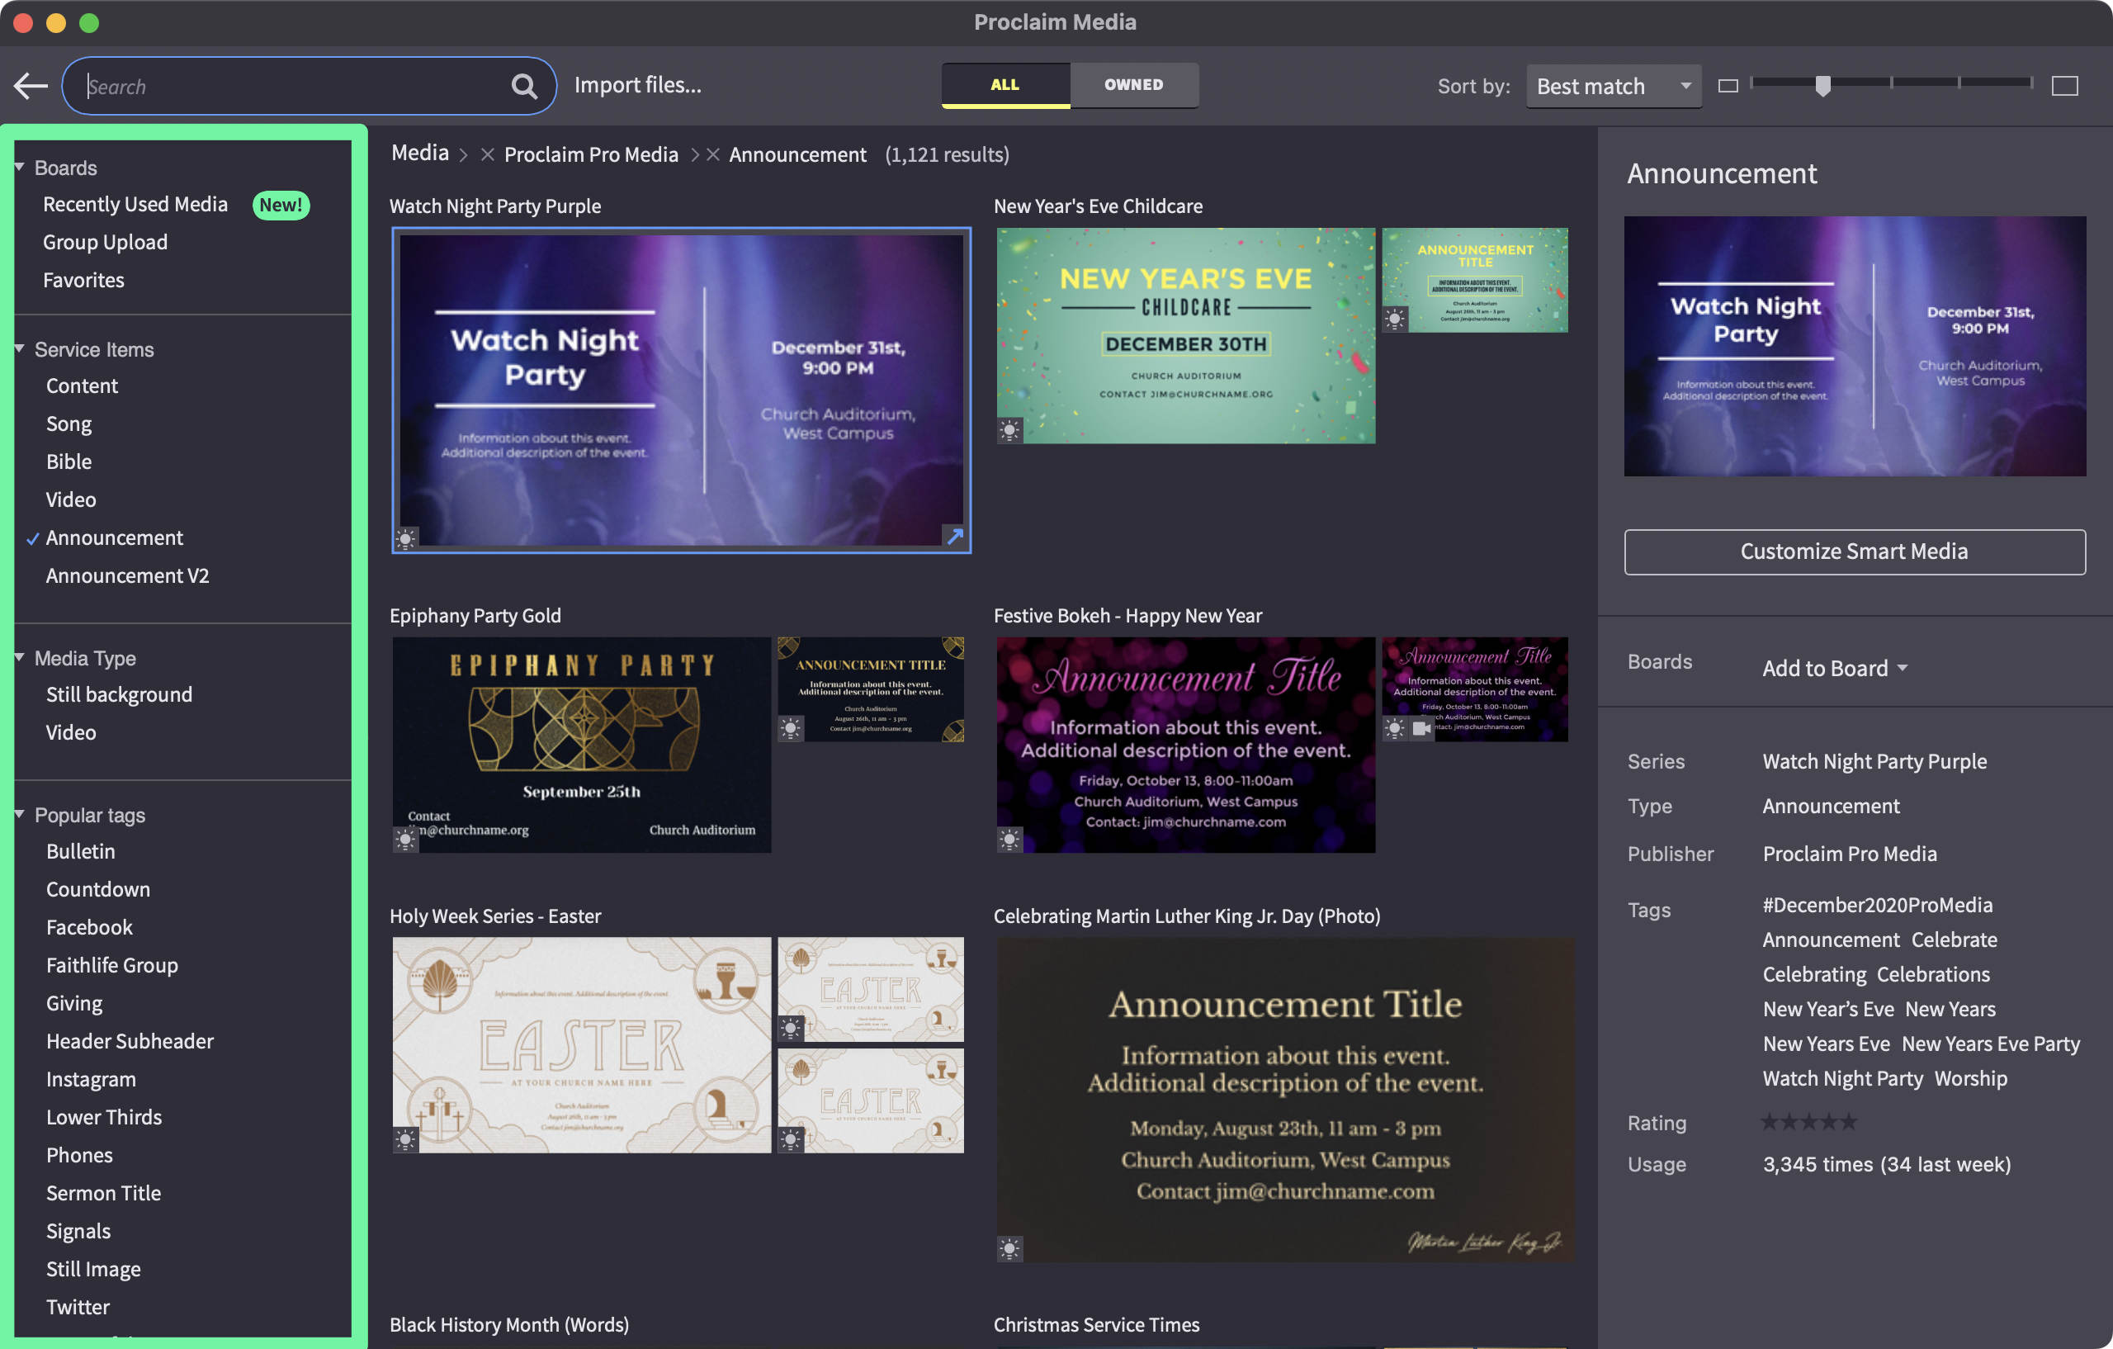This screenshot has width=2113, height=1349.
Task: Click the back arrow icon
Action: [x=31, y=86]
